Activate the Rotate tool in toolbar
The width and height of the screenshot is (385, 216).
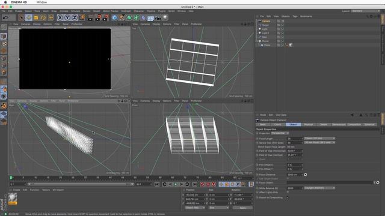[43, 17]
